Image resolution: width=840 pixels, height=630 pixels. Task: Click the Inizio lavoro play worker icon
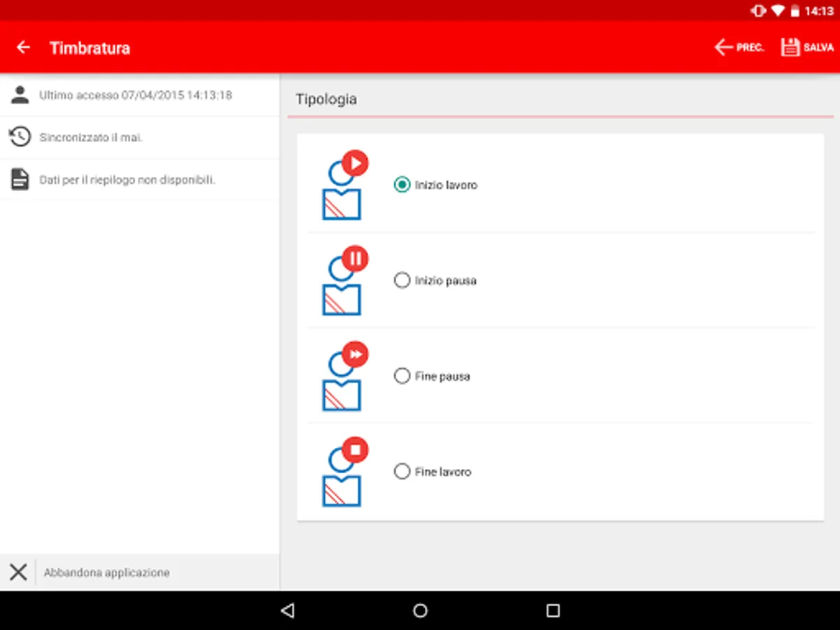344,185
